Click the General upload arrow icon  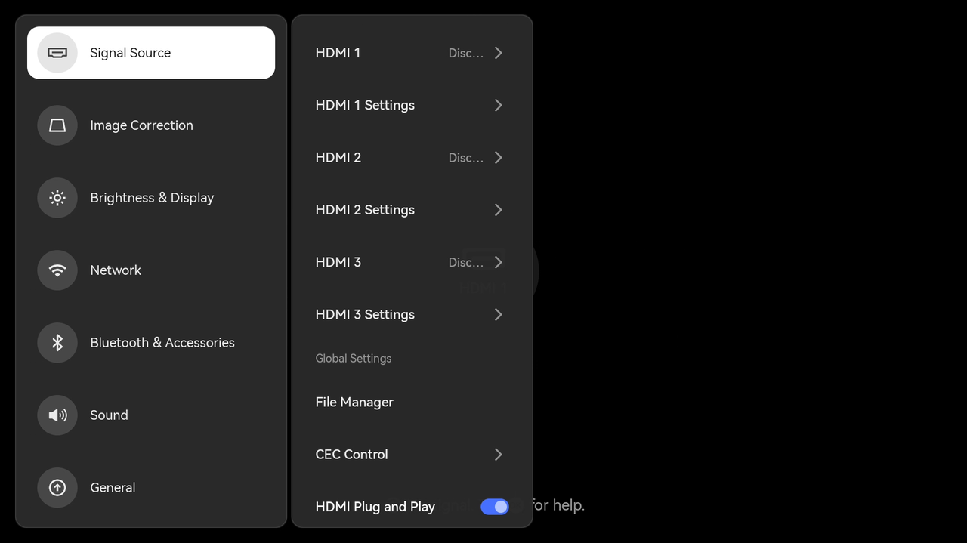tap(57, 488)
